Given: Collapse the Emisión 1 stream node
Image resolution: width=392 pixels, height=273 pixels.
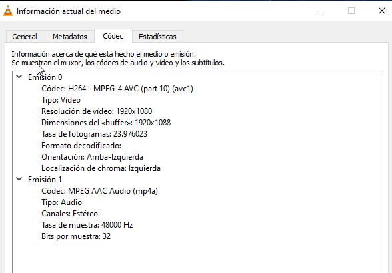Looking at the screenshot, I should [19, 179].
